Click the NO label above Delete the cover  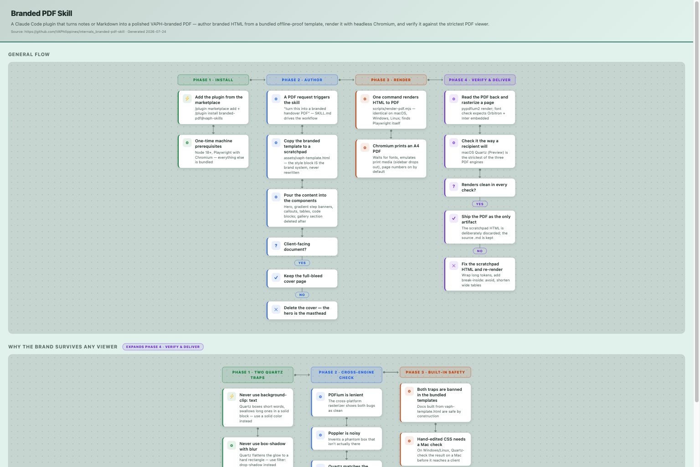[302, 295]
